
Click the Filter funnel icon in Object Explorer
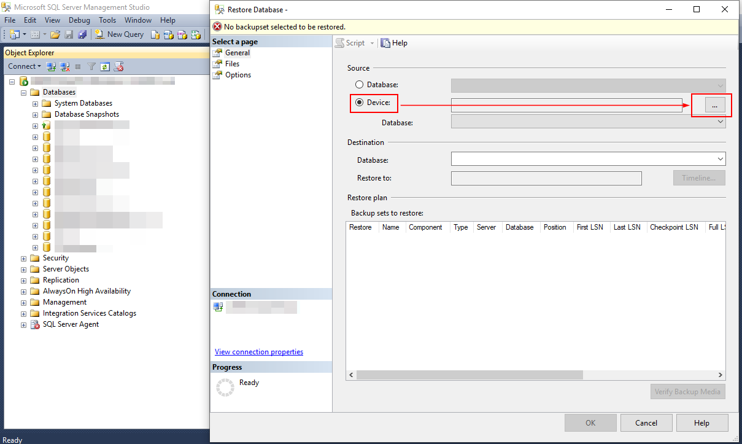pyautogui.click(x=91, y=66)
